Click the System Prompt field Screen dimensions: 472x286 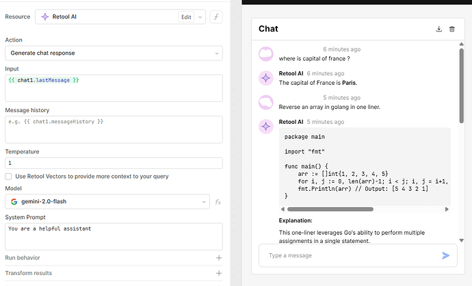pyautogui.click(x=114, y=237)
